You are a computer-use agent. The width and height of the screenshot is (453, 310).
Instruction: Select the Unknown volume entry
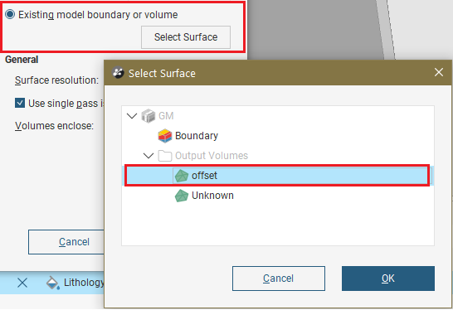212,196
